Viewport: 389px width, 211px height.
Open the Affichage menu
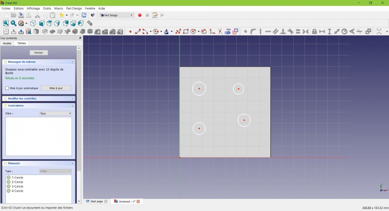(x=33, y=8)
